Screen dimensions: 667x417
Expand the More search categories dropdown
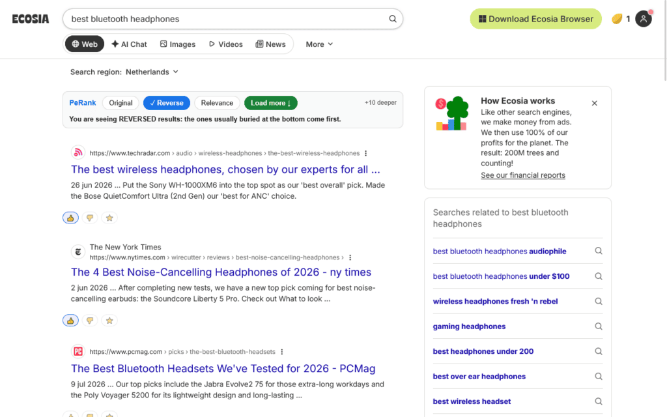(319, 44)
